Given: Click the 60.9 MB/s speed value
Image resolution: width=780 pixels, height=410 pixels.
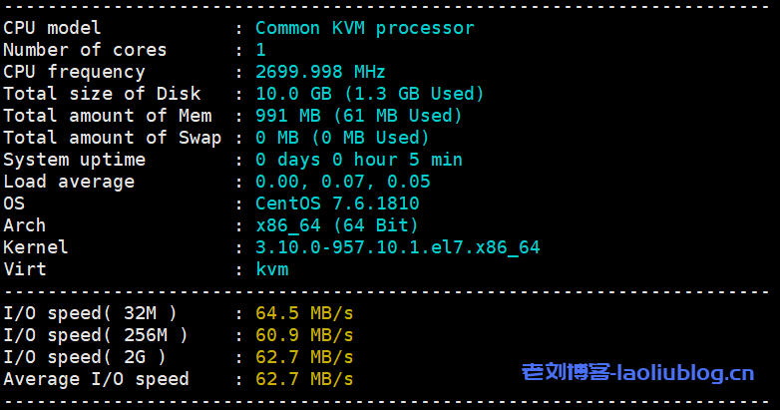Looking at the screenshot, I should click(304, 335).
